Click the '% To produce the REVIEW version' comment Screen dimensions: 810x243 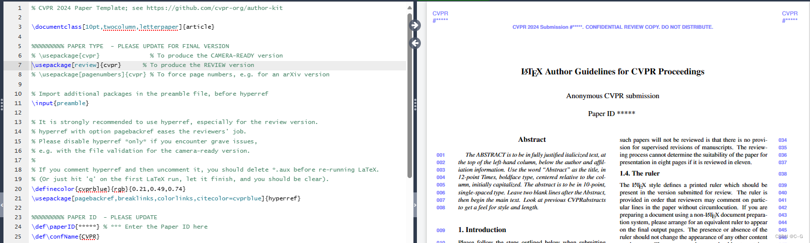199,65
